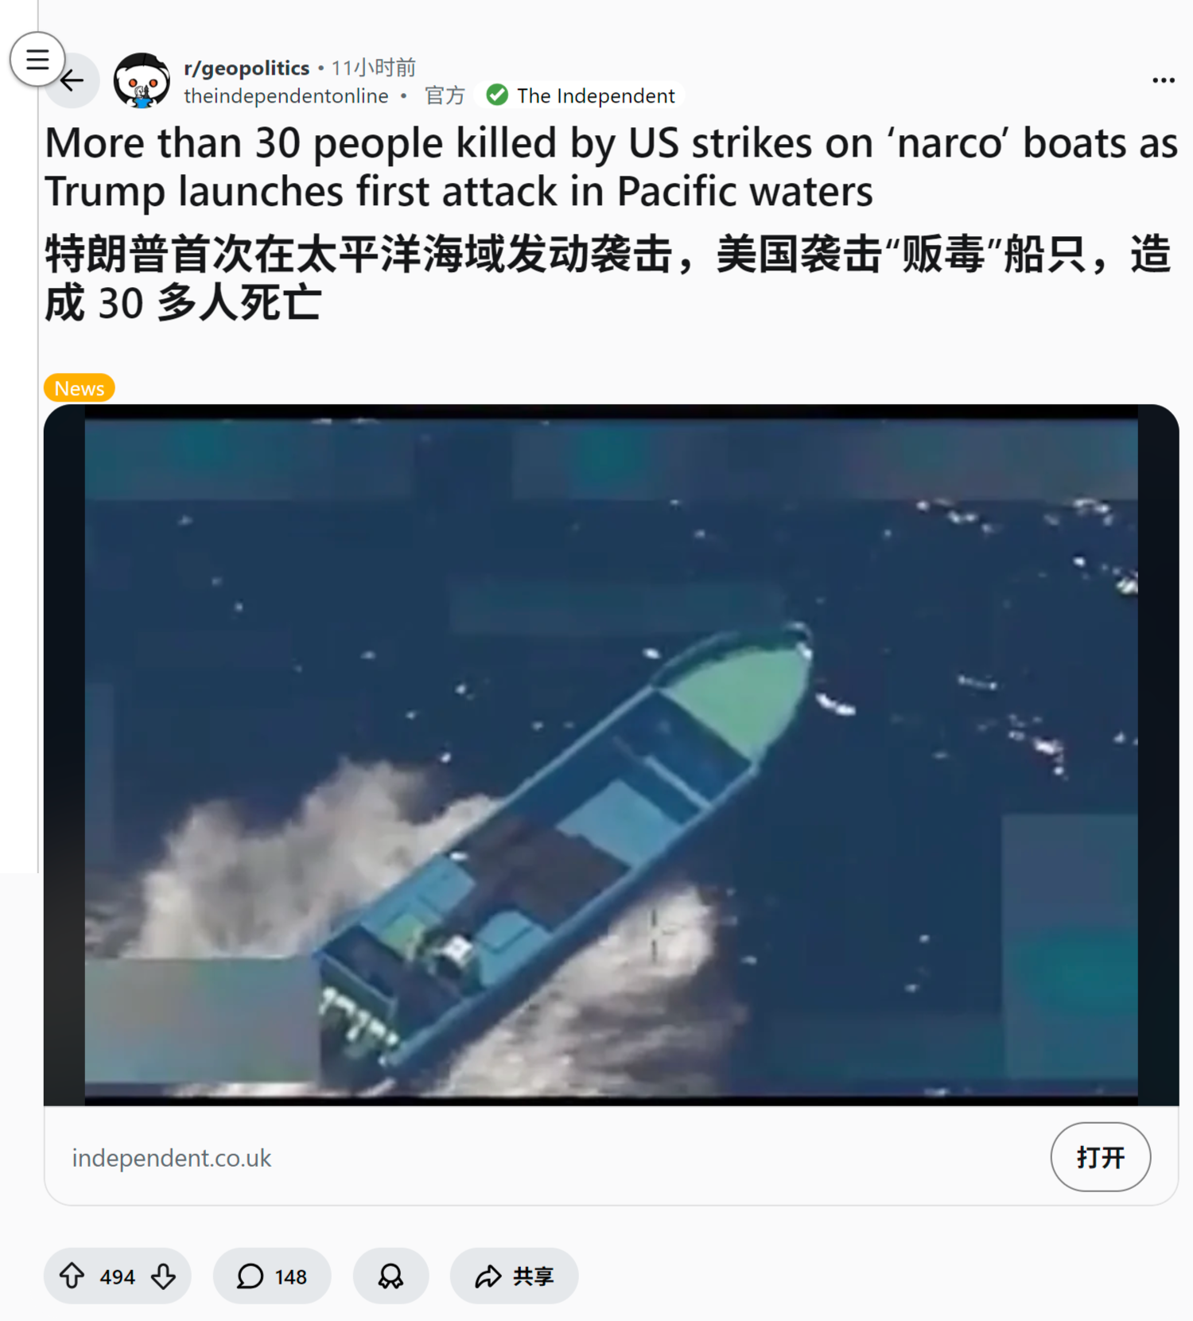Click the 官方 official tag

pos(445,96)
